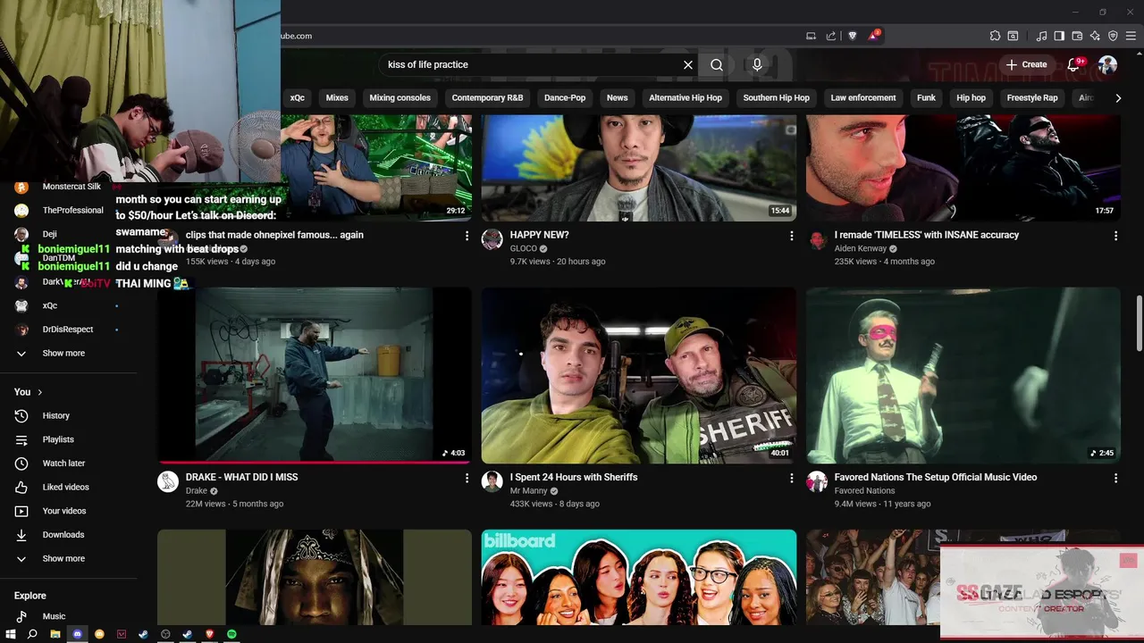Play the I Spent 24 Hours with Sheriffs thumbnail
1144x643 pixels.
click(639, 375)
